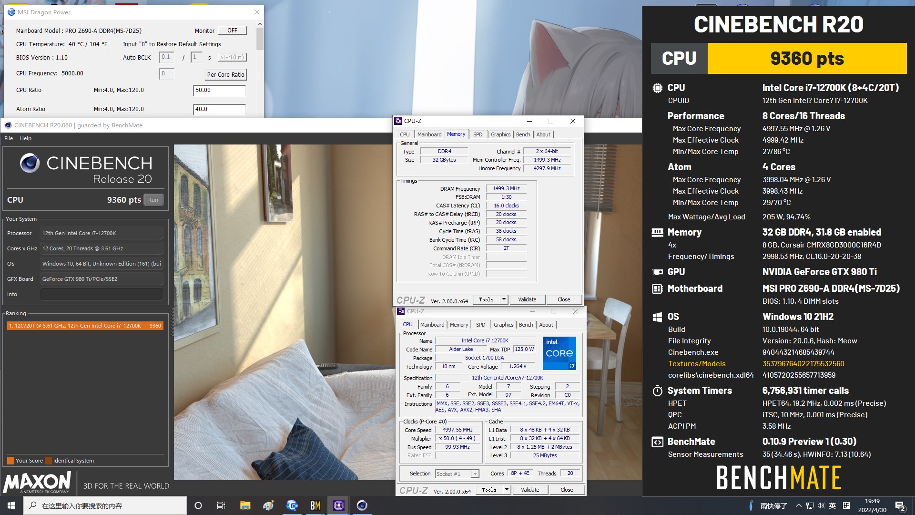The height and width of the screenshot is (515, 915).
Task: Click the Windows search box
Action: (x=105, y=505)
